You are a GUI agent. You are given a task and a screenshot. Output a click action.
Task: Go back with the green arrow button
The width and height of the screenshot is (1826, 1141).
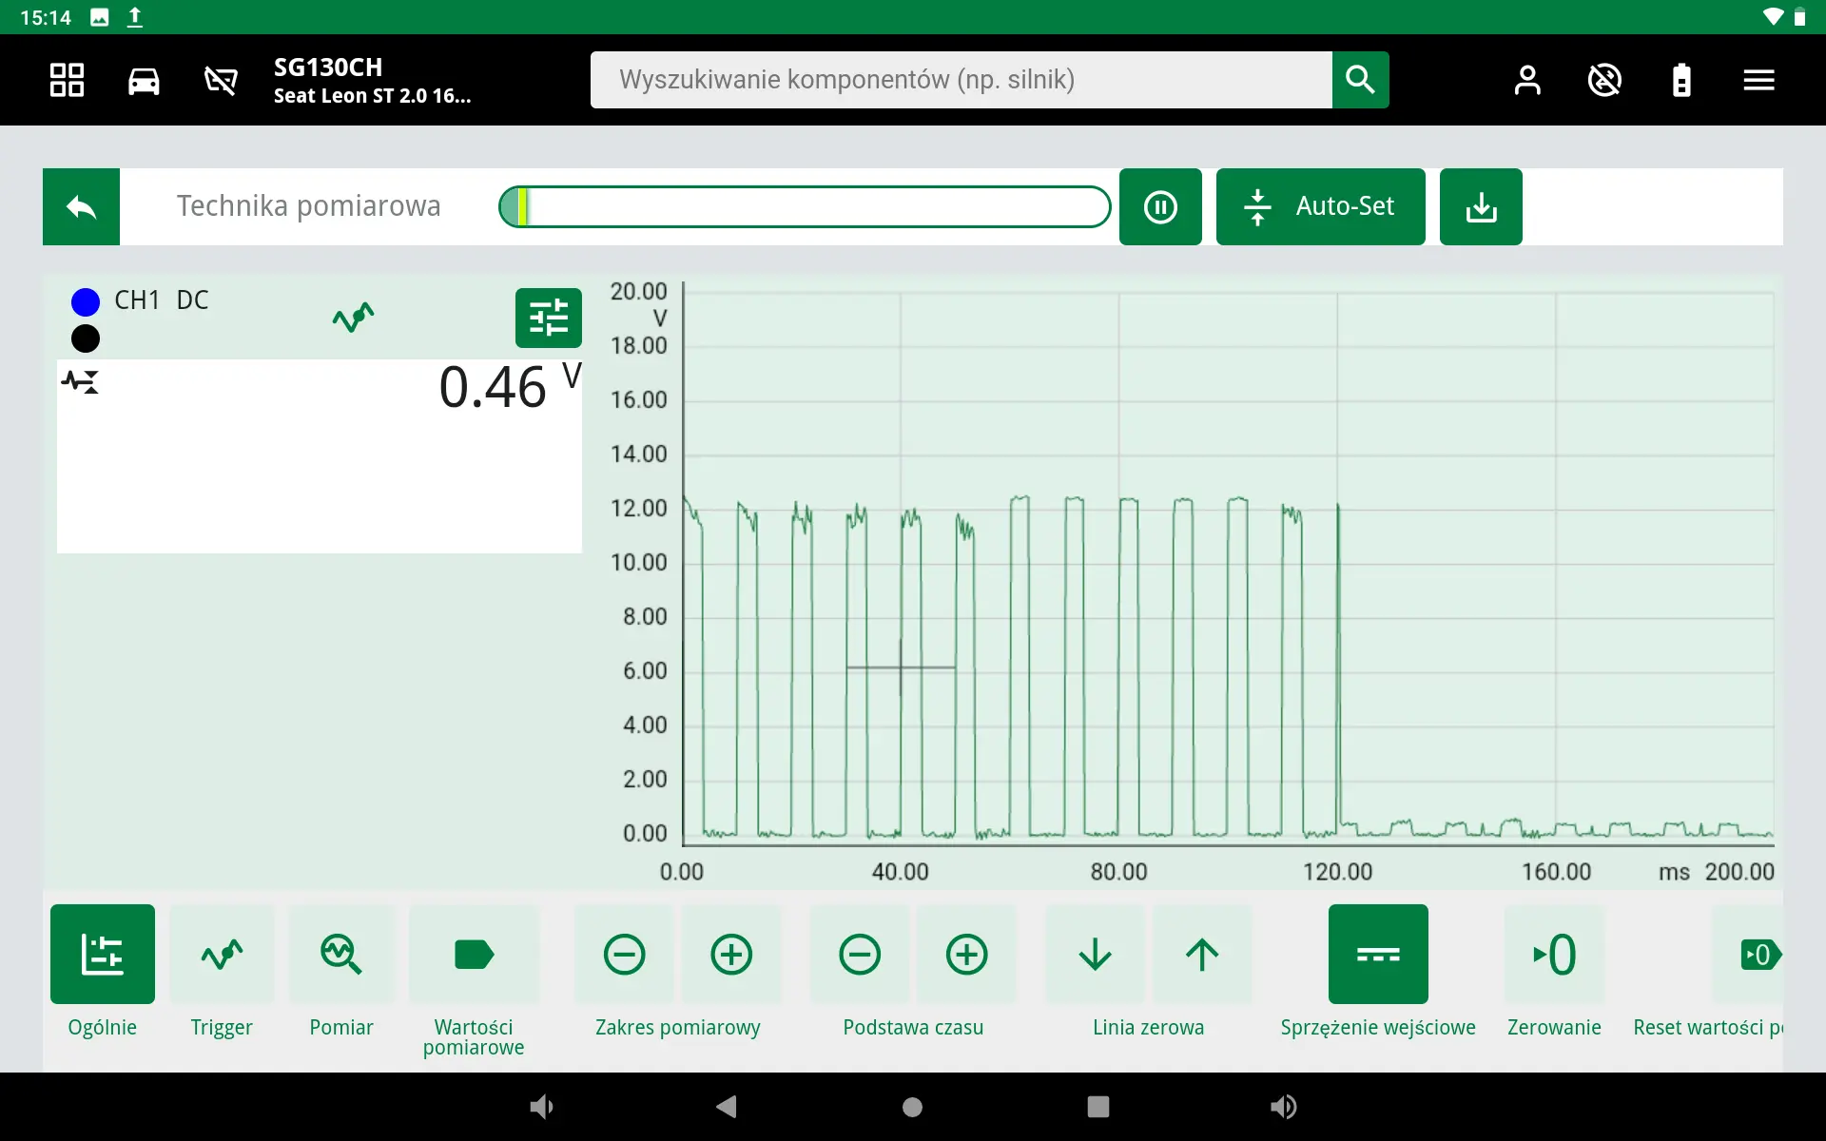(x=81, y=206)
